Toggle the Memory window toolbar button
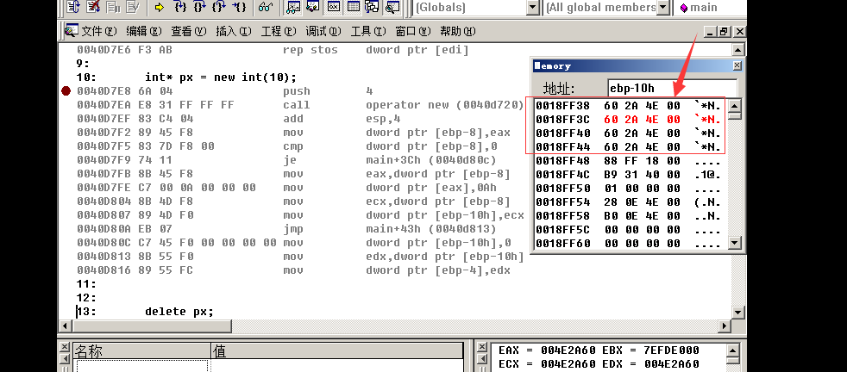 coord(354,7)
